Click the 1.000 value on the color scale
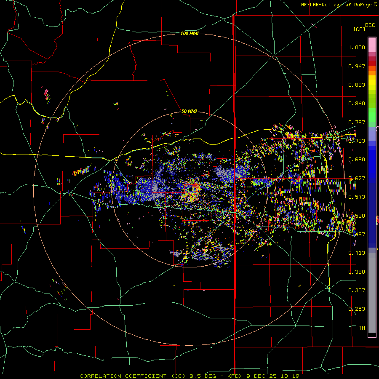379x379 pixels. click(357, 47)
